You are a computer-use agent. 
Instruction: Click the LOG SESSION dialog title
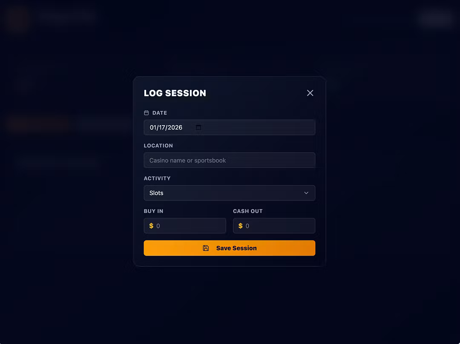[175, 93]
